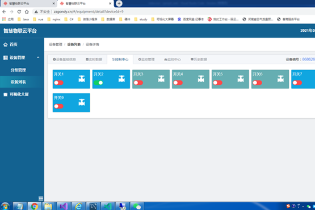Open the 历史数据 tab
This screenshot has height=210, width=315.
point(199,59)
